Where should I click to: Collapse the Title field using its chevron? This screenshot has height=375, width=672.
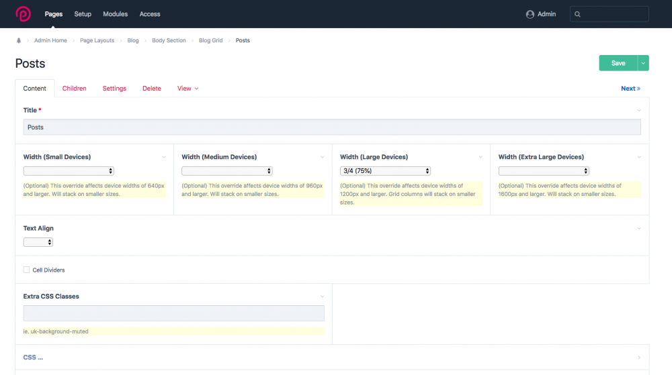point(639,110)
